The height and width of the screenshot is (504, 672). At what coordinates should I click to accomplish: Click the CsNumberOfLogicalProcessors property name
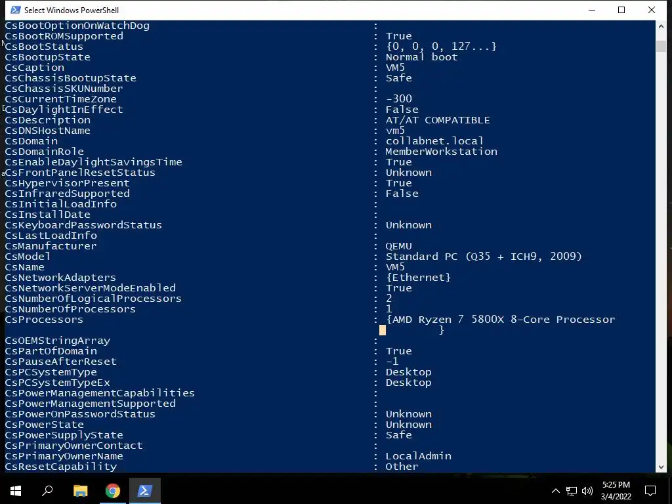point(93,299)
